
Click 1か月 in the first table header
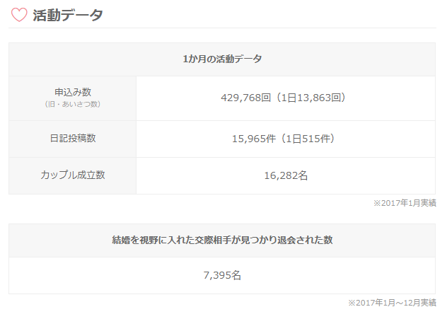click(x=193, y=59)
